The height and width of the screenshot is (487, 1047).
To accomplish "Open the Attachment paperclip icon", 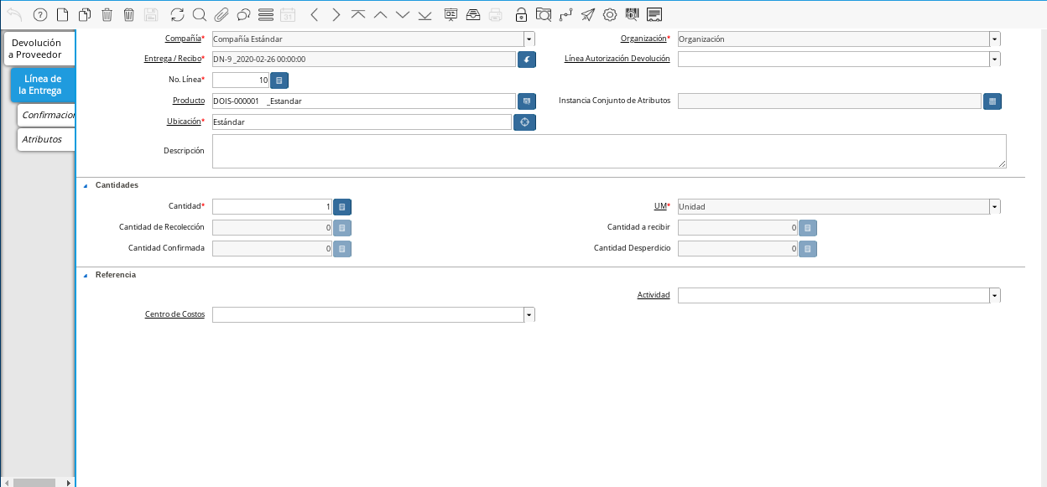I will pos(221,14).
